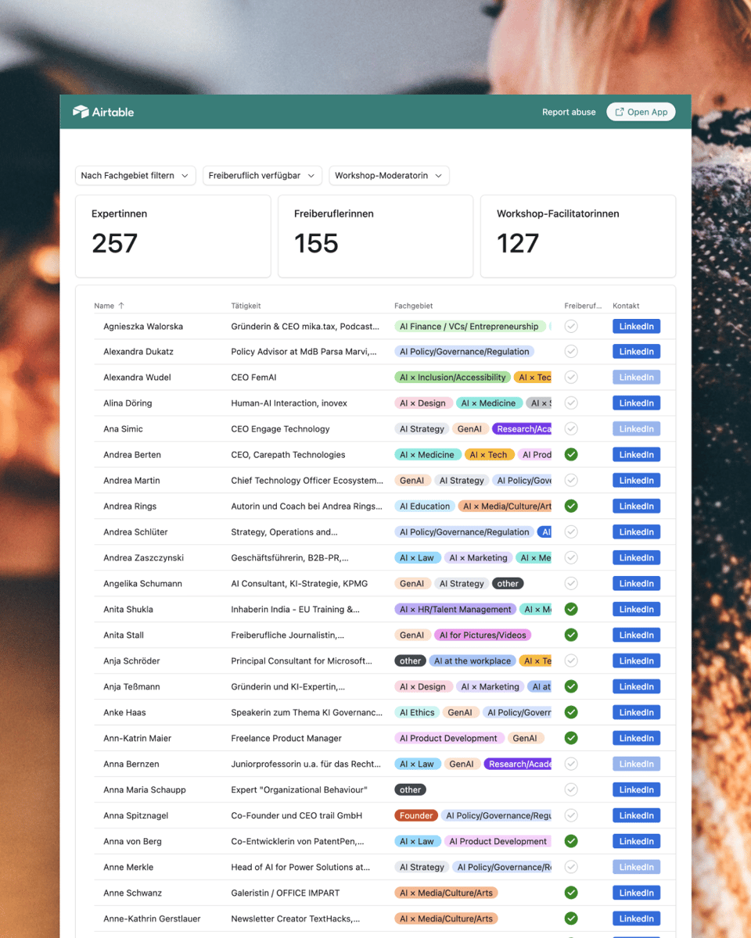Click Anita Stall's 'AI for Pictures/Videos' tag
Image resolution: width=751 pixels, height=938 pixels.
pos(483,635)
